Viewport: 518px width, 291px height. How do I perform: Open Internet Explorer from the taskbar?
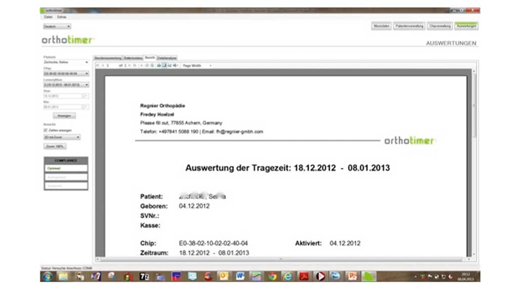[x=288, y=276]
